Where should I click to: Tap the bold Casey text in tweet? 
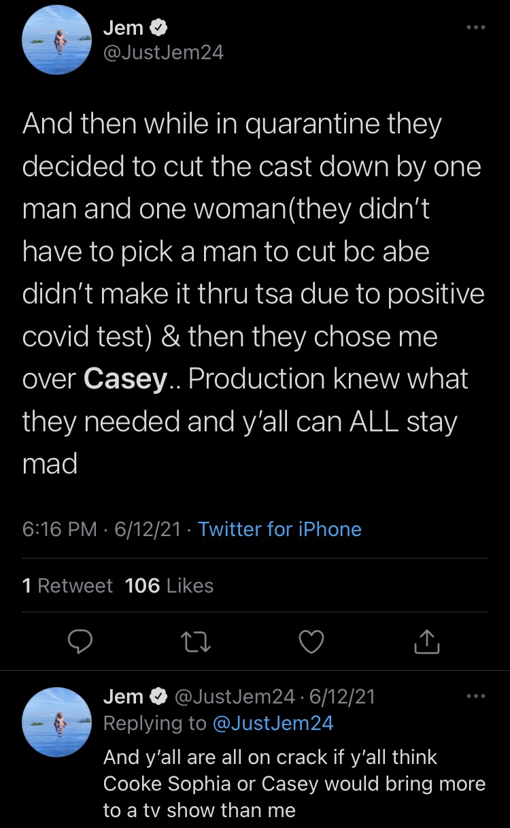click(x=125, y=380)
